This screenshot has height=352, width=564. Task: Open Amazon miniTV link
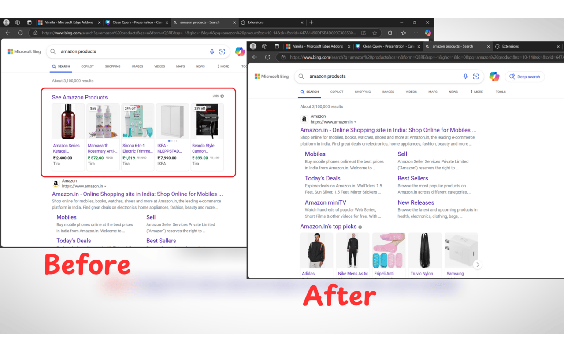326,202
